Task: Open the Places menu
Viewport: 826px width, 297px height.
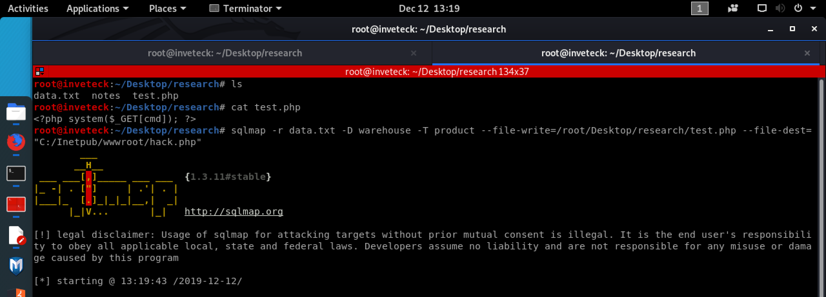Action: pyautogui.click(x=167, y=8)
